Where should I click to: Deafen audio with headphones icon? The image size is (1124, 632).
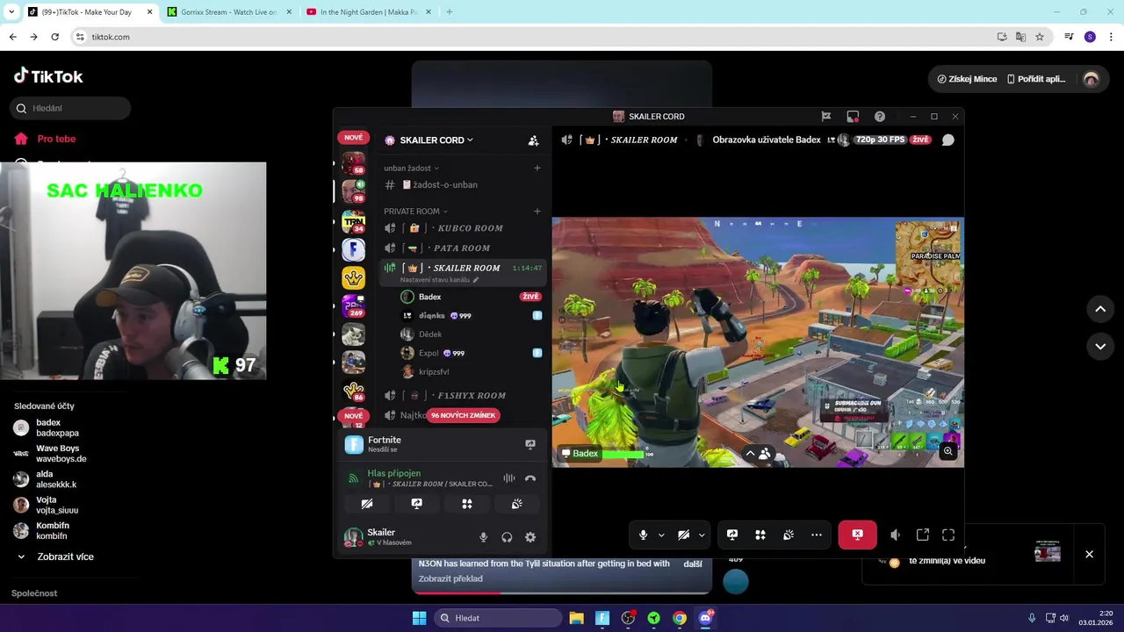click(507, 537)
